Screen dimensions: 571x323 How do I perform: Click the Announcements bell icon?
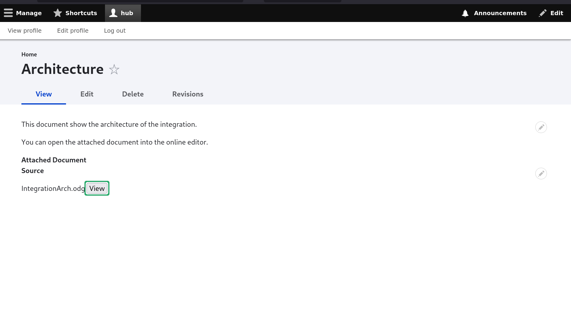pyautogui.click(x=465, y=13)
